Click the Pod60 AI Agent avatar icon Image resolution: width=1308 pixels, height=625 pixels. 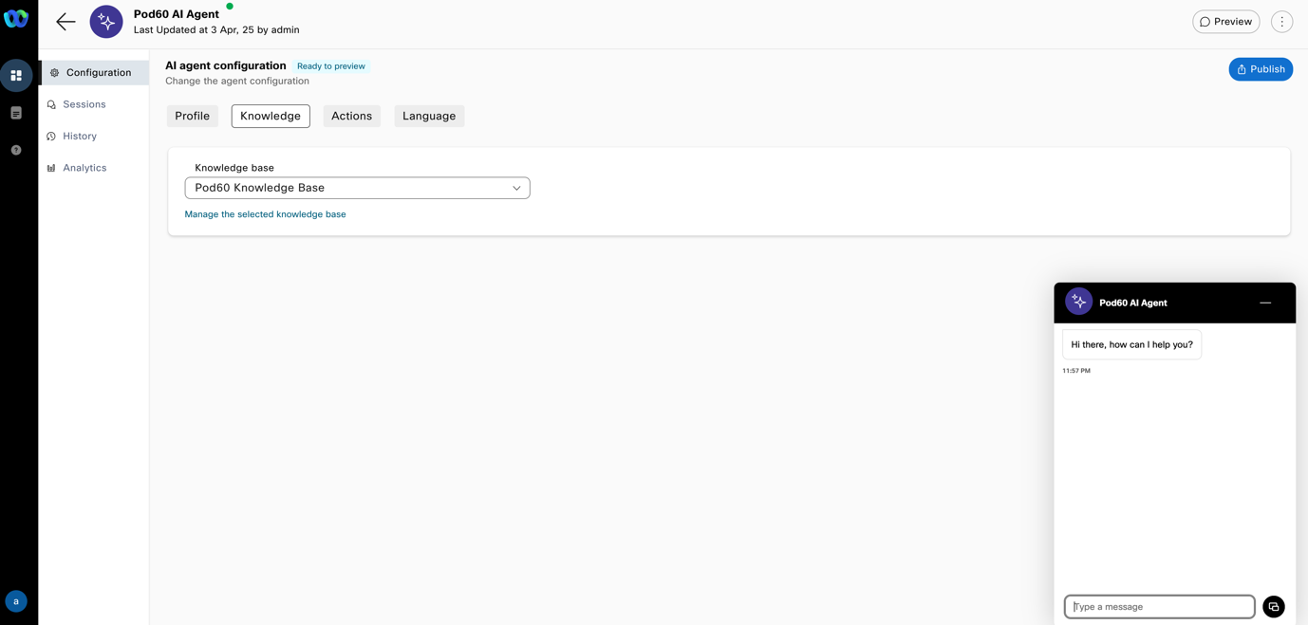pos(106,22)
